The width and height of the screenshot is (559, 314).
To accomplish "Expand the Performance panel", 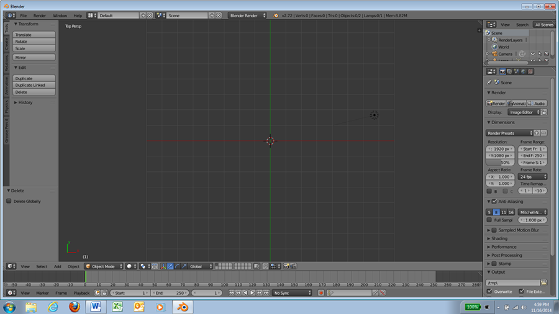I will (503, 247).
